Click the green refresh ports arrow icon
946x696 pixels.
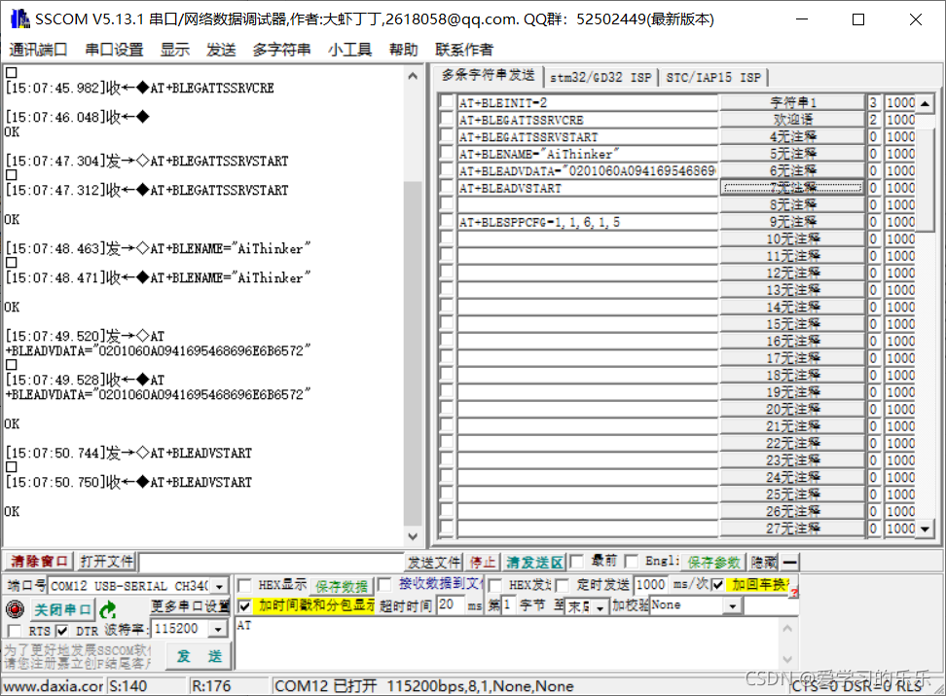coord(108,609)
